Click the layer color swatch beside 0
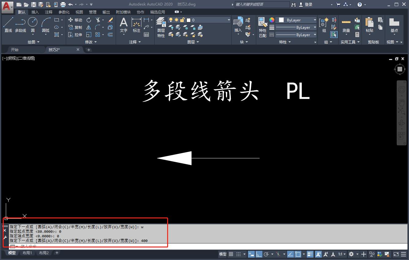Viewport: 409px width, 260px height. click(189, 20)
